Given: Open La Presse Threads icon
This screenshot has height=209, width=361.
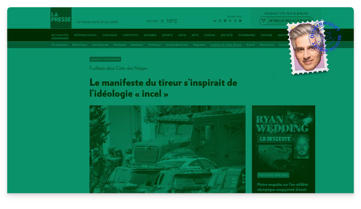Looking at the screenshot, I should coord(230,21).
